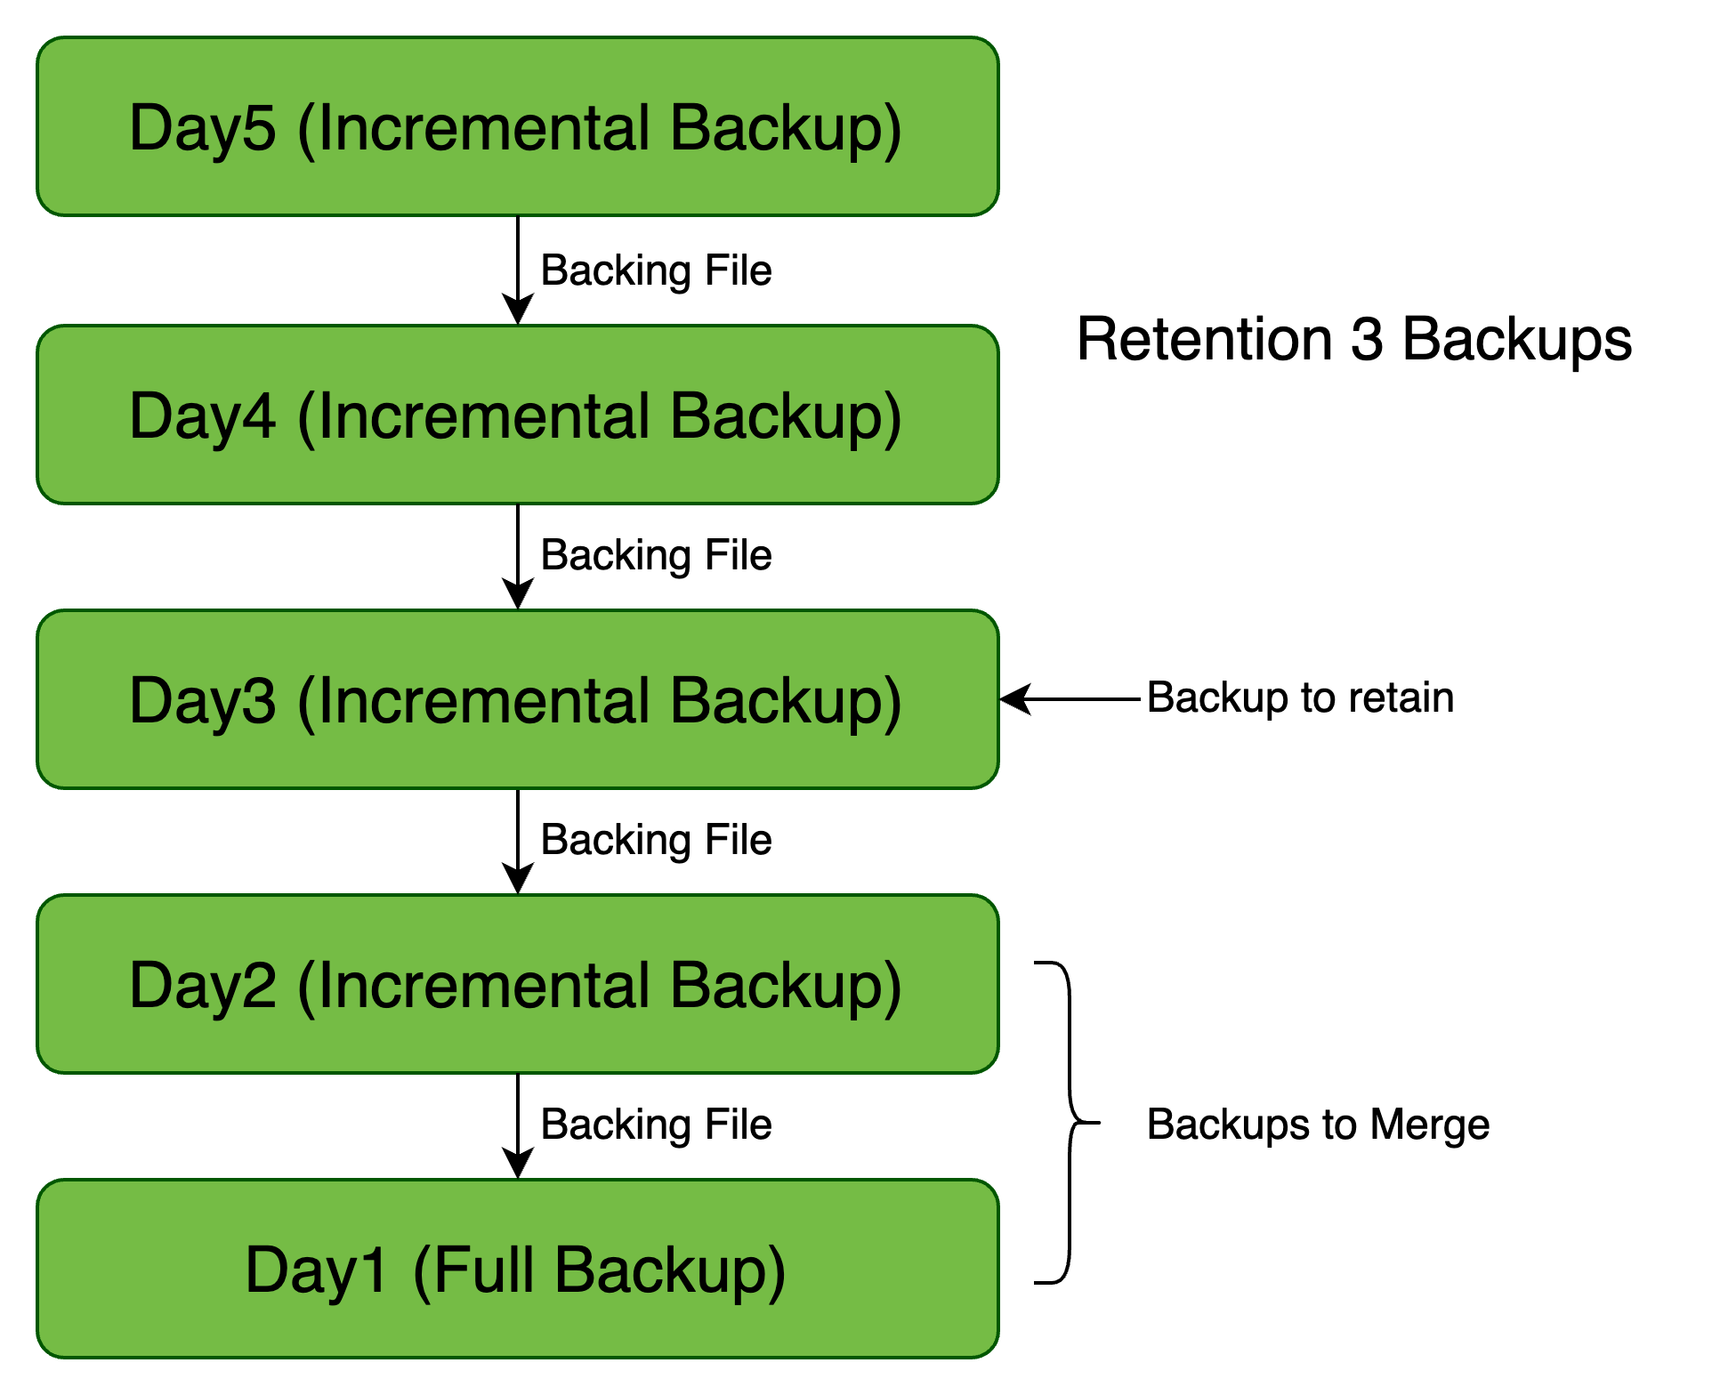This screenshot has height=1395, width=1712.
Task: Click the "(Full Backup)" text
Action: tap(599, 1270)
